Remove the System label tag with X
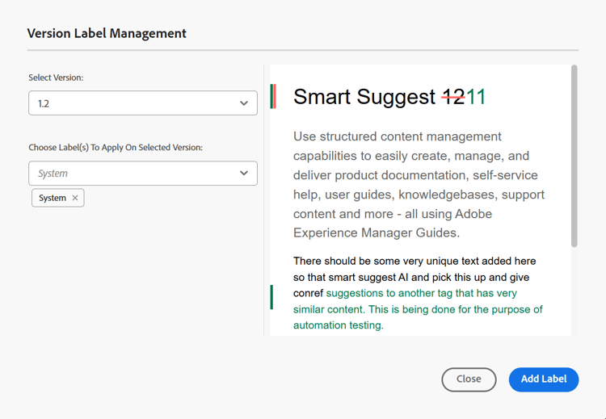Image resolution: width=606 pixels, height=419 pixels. [75, 198]
